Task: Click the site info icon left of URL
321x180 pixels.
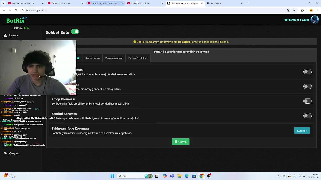Action: [x=23, y=10]
